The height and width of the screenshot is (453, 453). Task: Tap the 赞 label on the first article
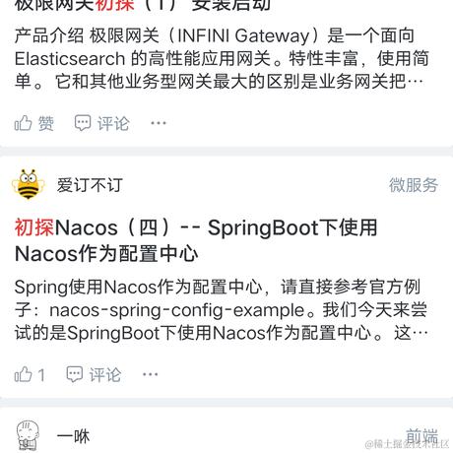pos(46,123)
